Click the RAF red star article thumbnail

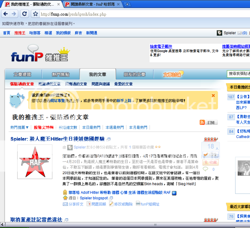(x=35, y=162)
